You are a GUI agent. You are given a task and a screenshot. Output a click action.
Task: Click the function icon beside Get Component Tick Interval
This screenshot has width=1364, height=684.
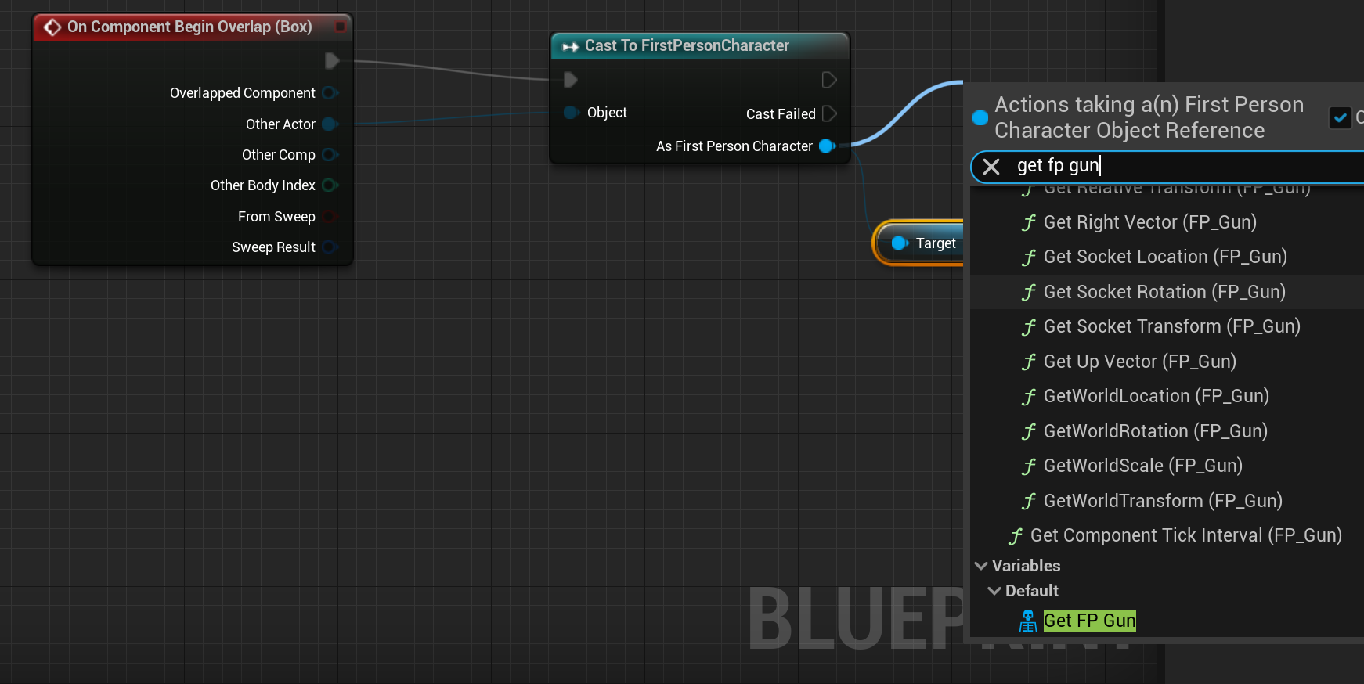(1016, 536)
